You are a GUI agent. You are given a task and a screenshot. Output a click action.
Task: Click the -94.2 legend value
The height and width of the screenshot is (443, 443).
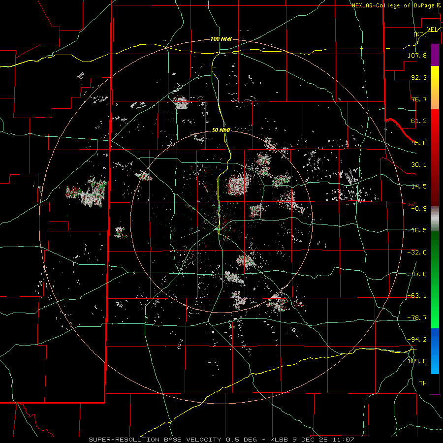[417, 339]
